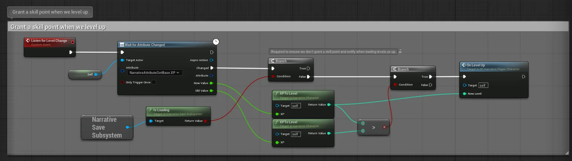This screenshot has width=572, height=161.
Task: Click the greater-than node's top input pin
Action: (363, 123)
